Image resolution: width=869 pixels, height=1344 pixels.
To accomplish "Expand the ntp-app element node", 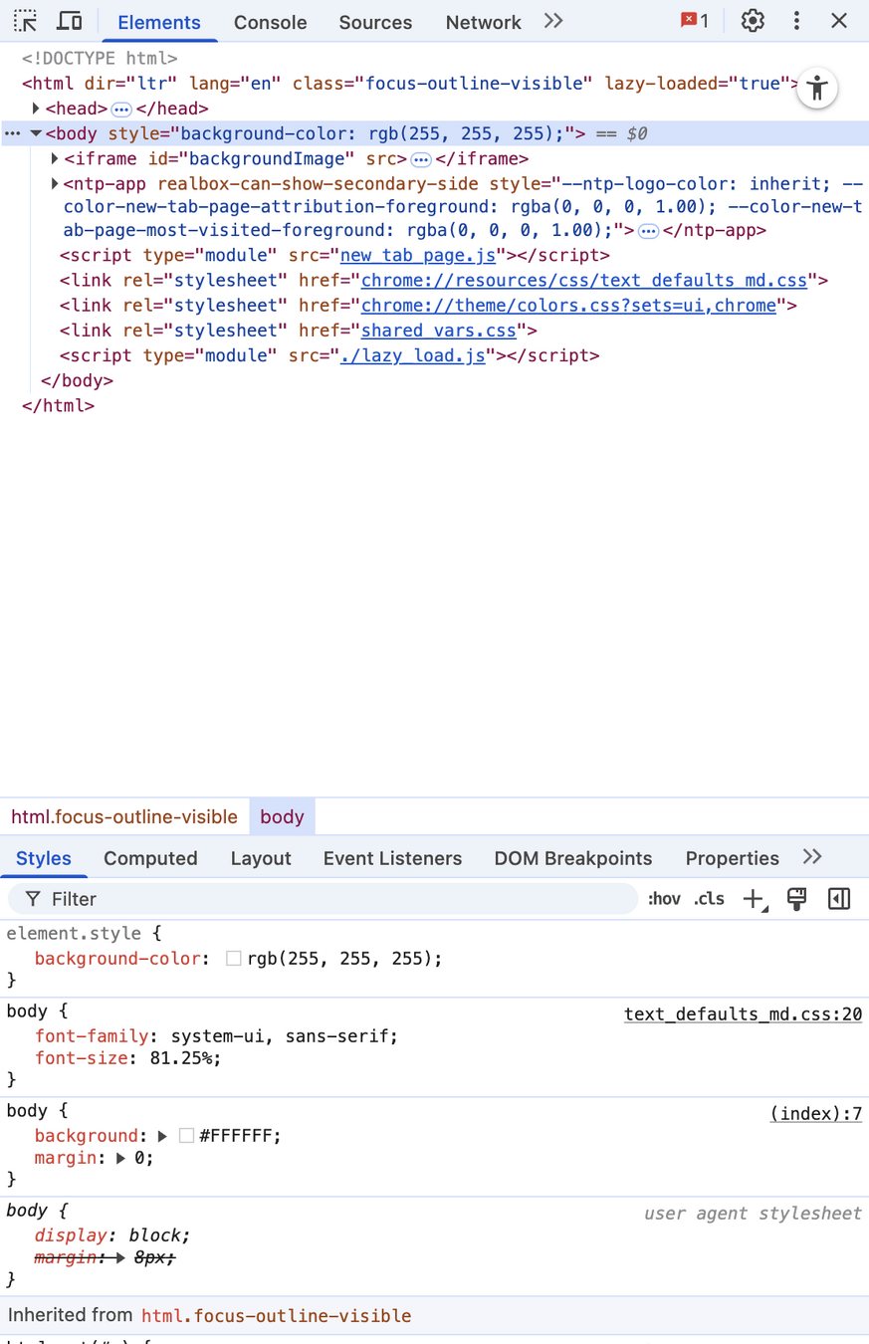I will [x=55, y=183].
